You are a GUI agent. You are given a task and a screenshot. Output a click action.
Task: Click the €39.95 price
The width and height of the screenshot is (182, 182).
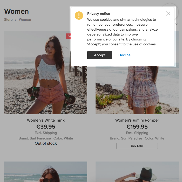46,127
